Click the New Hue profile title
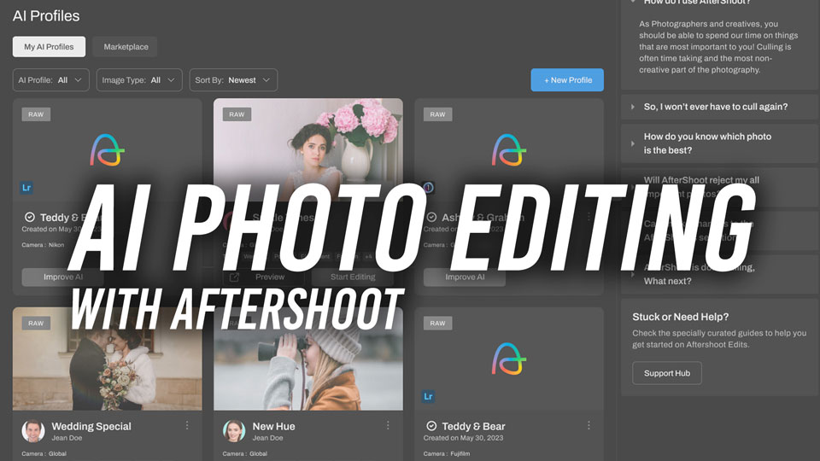The height and width of the screenshot is (461, 820). [x=273, y=426]
